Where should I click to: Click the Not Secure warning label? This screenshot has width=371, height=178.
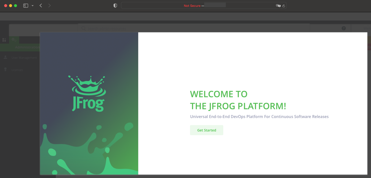(192, 6)
